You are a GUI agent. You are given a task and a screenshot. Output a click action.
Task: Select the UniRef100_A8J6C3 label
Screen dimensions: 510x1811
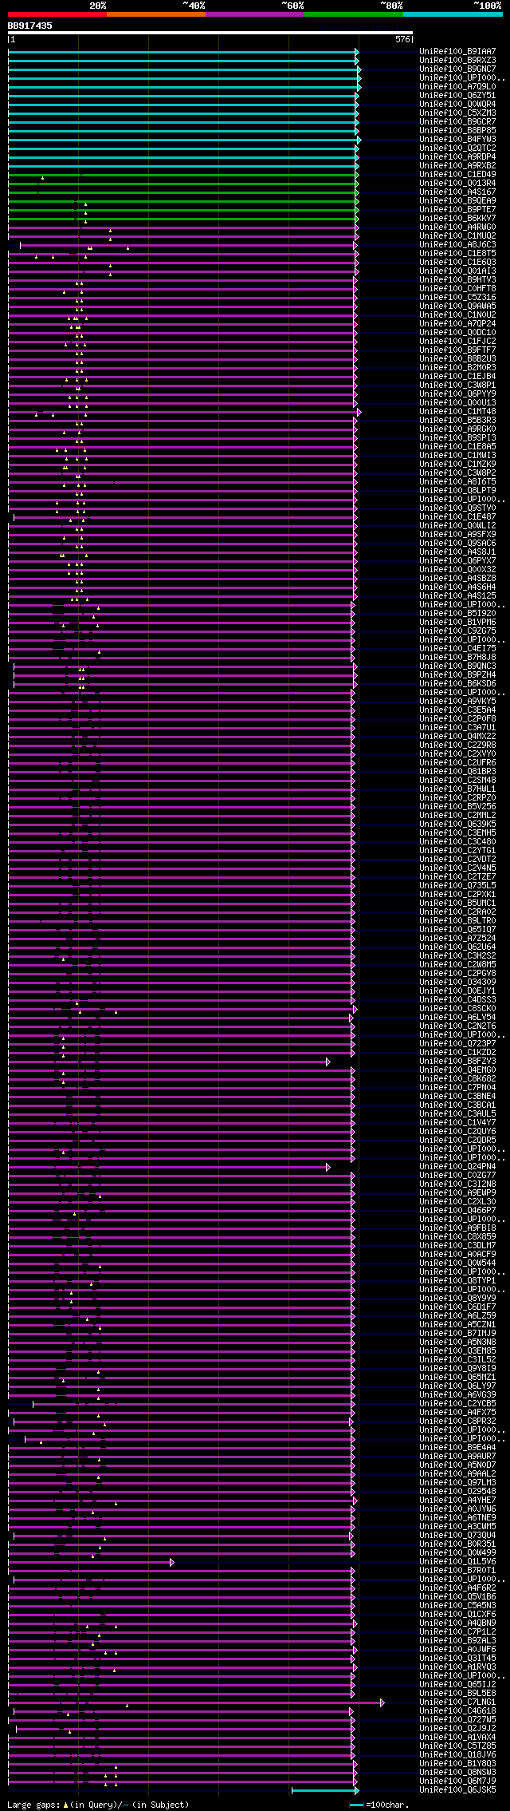[x=457, y=244]
